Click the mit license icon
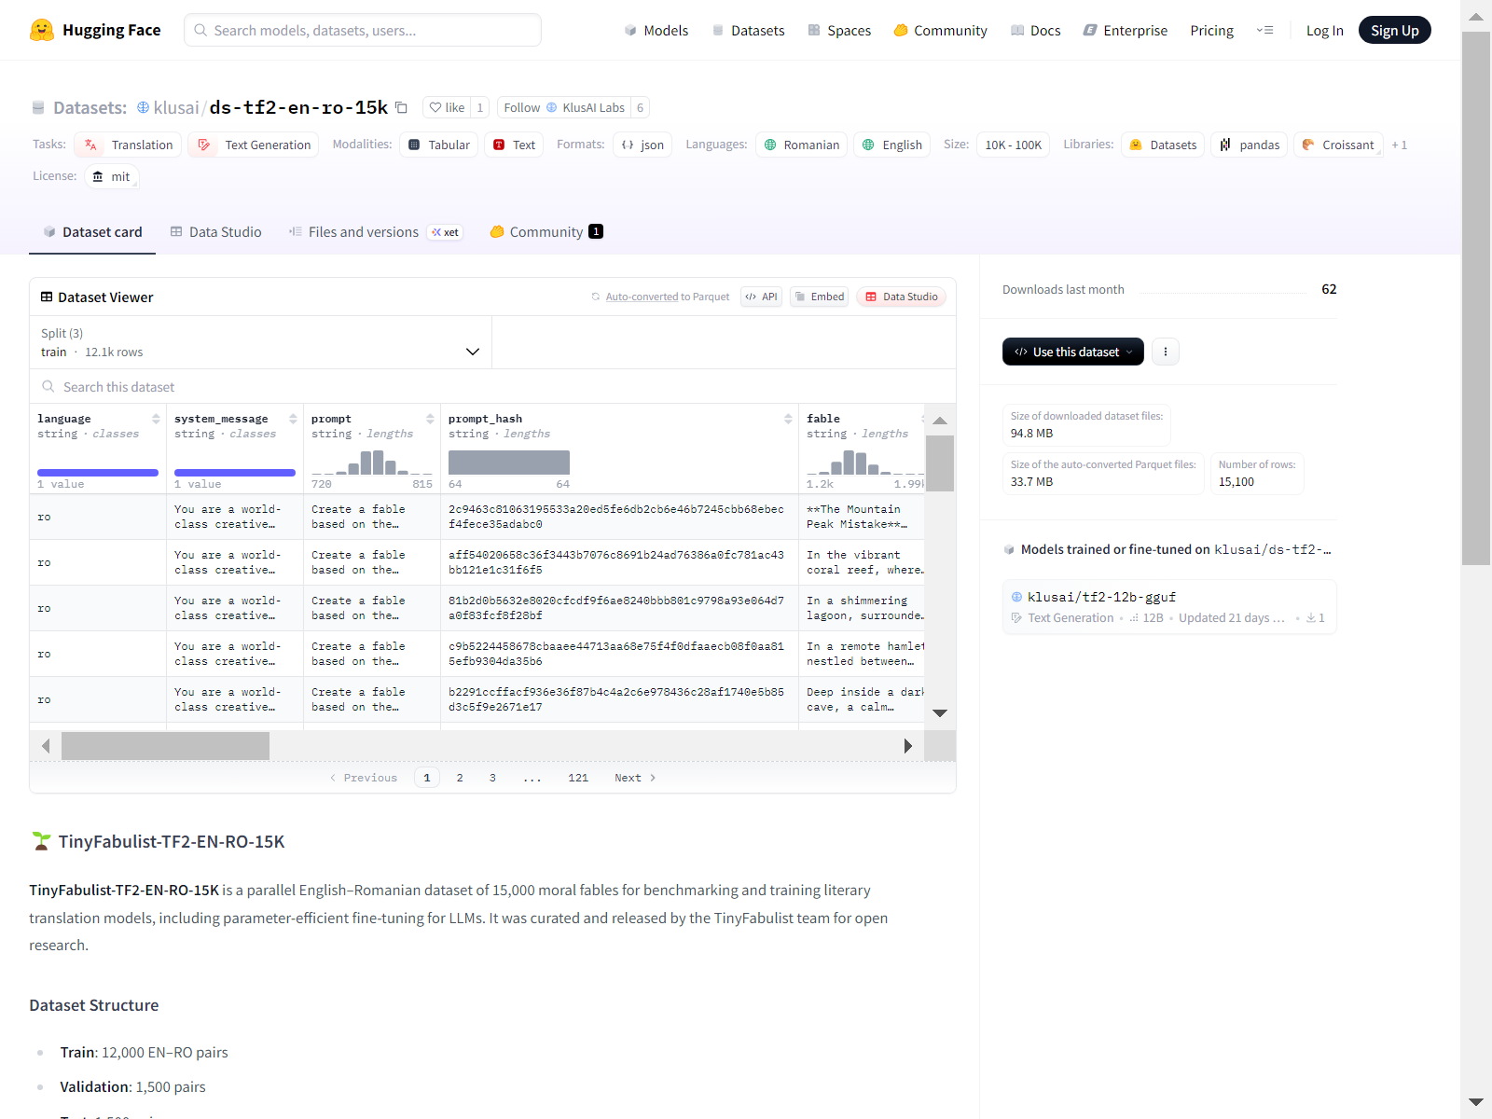The width and height of the screenshot is (1492, 1119). click(98, 176)
